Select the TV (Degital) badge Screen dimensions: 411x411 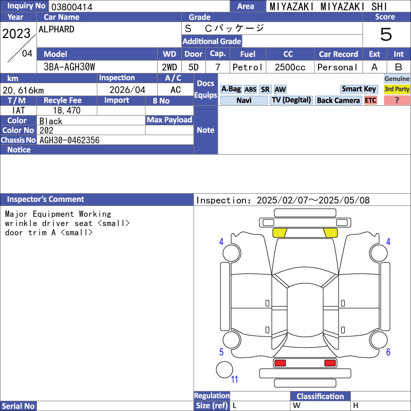(x=291, y=101)
